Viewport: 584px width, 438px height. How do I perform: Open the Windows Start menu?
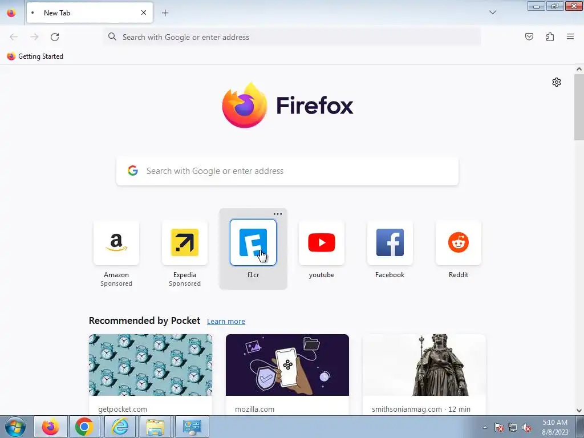point(15,427)
